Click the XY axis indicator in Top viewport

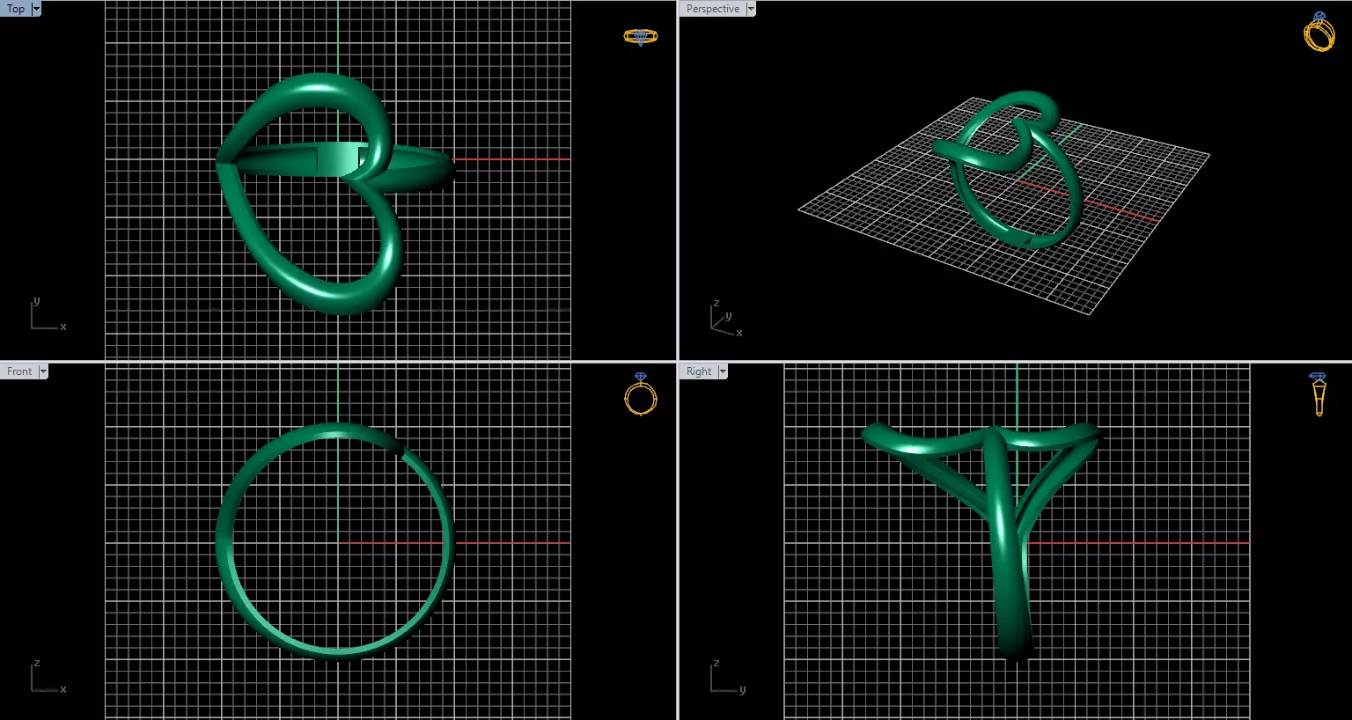click(48, 314)
